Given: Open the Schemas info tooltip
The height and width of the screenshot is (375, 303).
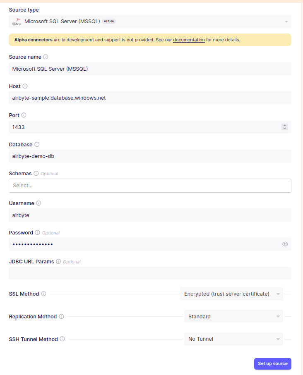Looking at the screenshot, I should click(x=36, y=173).
